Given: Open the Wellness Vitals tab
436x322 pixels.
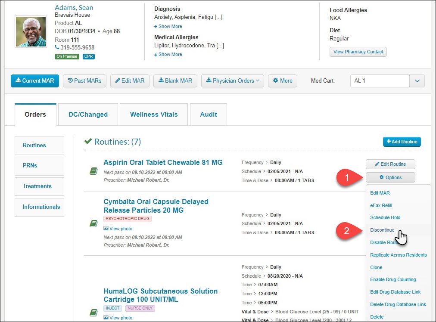Looking at the screenshot, I should [x=154, y=114].
